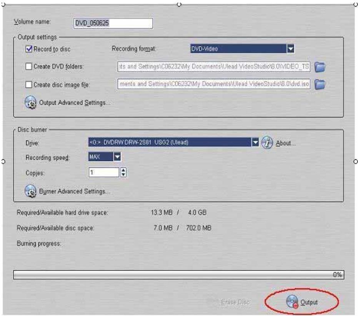Click the Burner Advanced Settings gear icon
The image size is (358, 316).
30,191
